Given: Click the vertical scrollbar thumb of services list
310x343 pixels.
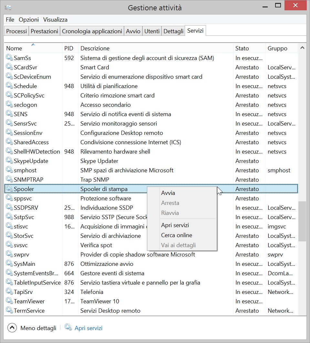Looking at the screenshot, I should click(x=302, y=221).
